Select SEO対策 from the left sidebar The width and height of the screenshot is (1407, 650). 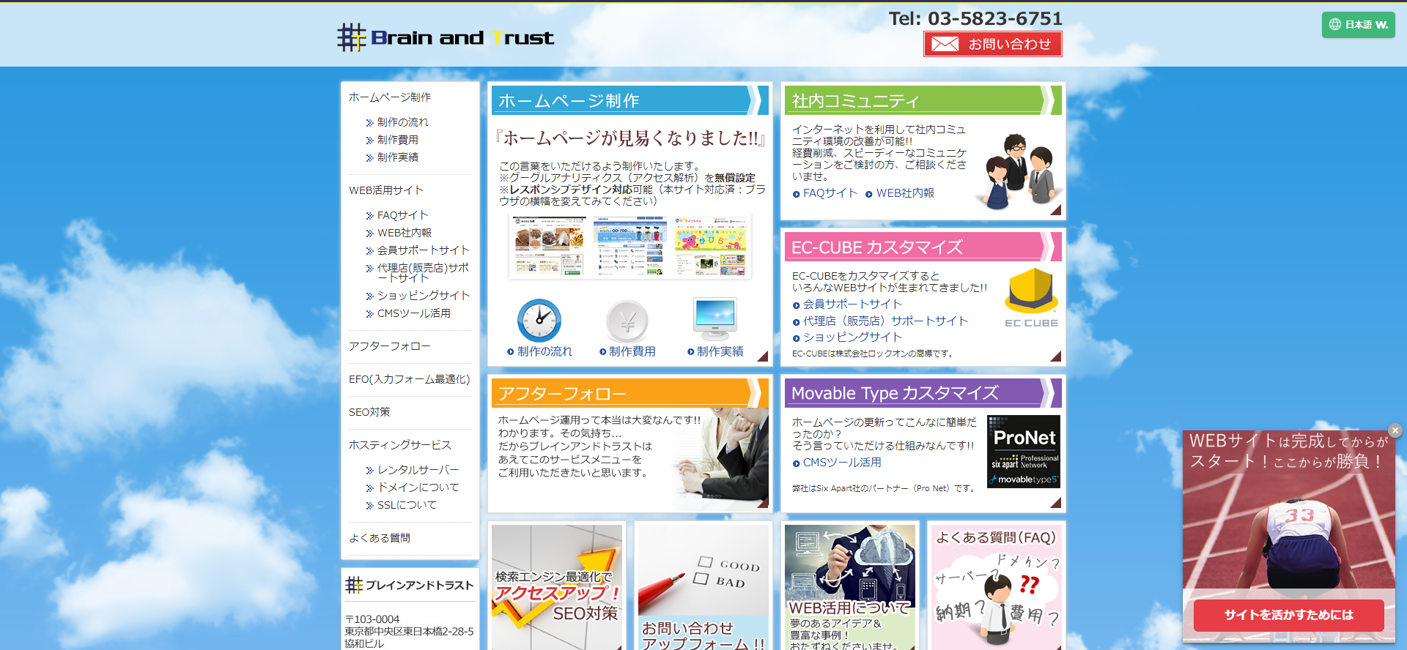point(369,412)
